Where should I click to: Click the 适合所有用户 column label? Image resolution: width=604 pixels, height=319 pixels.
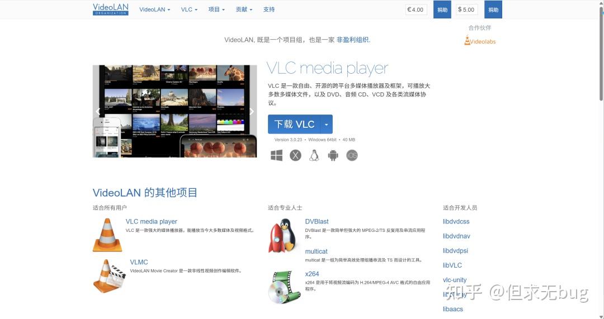[110, 208]
